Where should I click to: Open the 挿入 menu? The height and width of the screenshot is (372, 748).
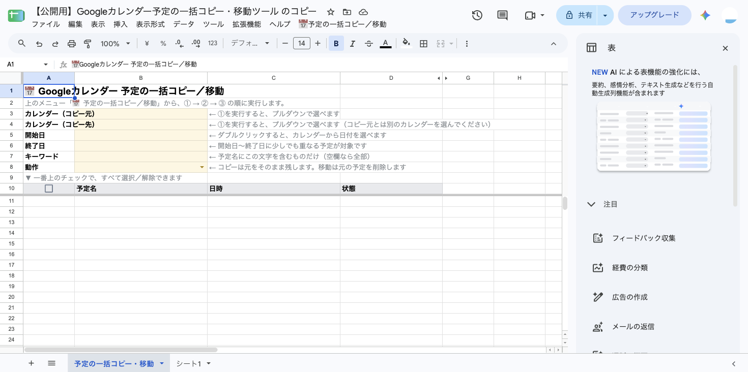[121, 24]
